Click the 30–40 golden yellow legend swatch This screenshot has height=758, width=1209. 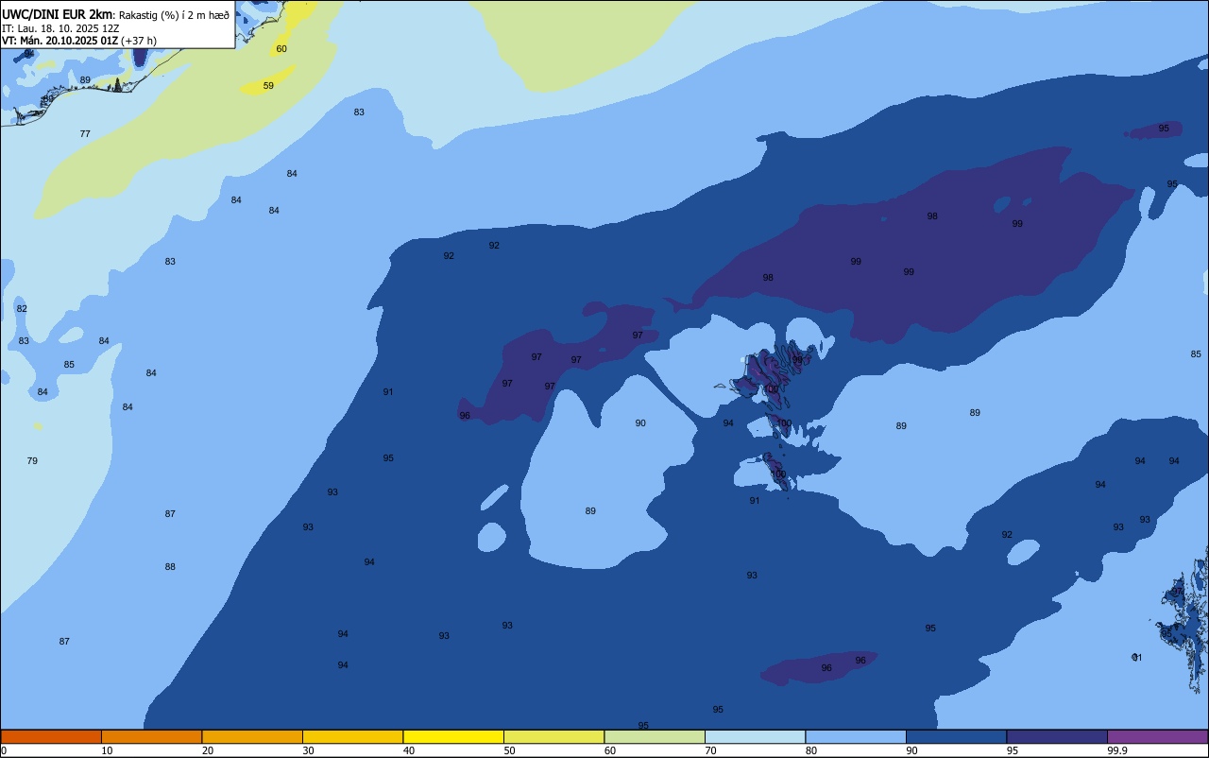(352, 736)
